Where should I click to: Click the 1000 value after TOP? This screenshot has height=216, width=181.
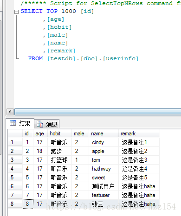tap(69, 11)
